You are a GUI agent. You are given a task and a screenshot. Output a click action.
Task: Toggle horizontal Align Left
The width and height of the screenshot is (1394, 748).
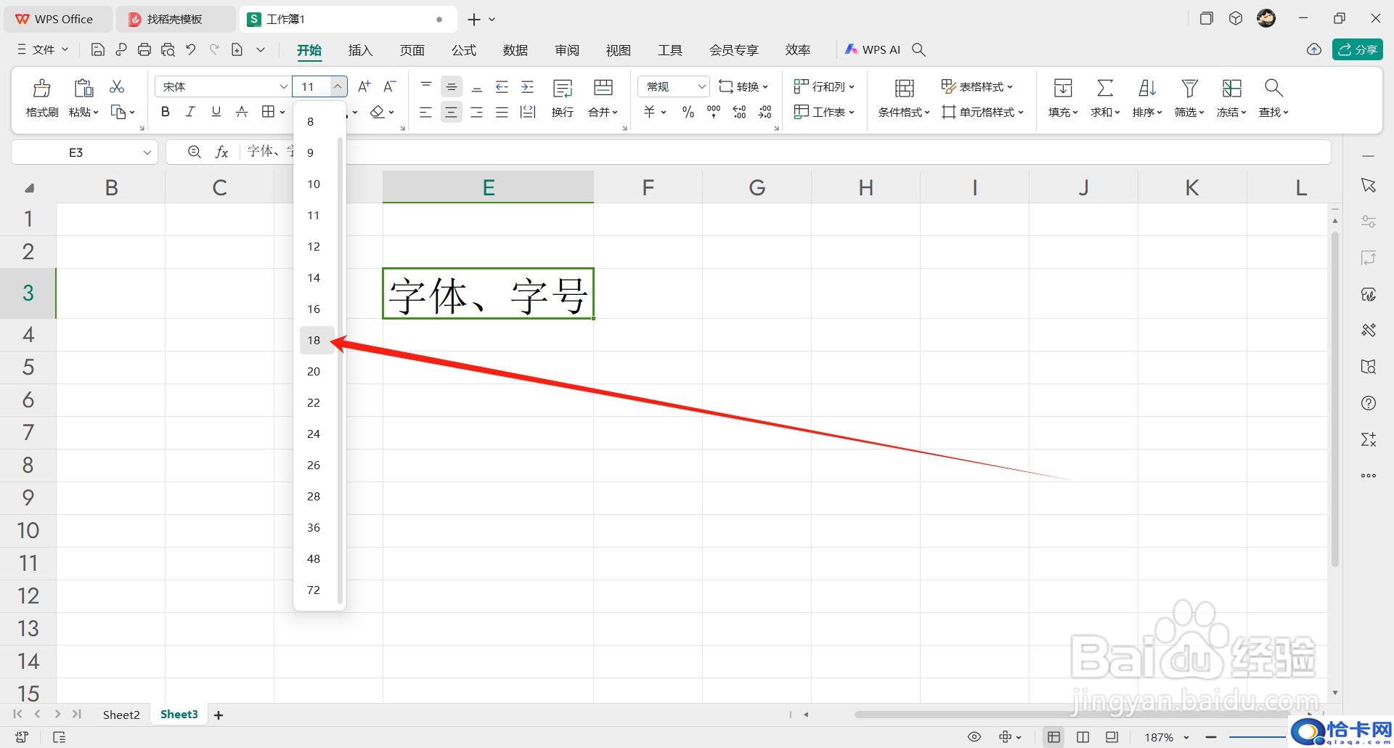[426, 112]
